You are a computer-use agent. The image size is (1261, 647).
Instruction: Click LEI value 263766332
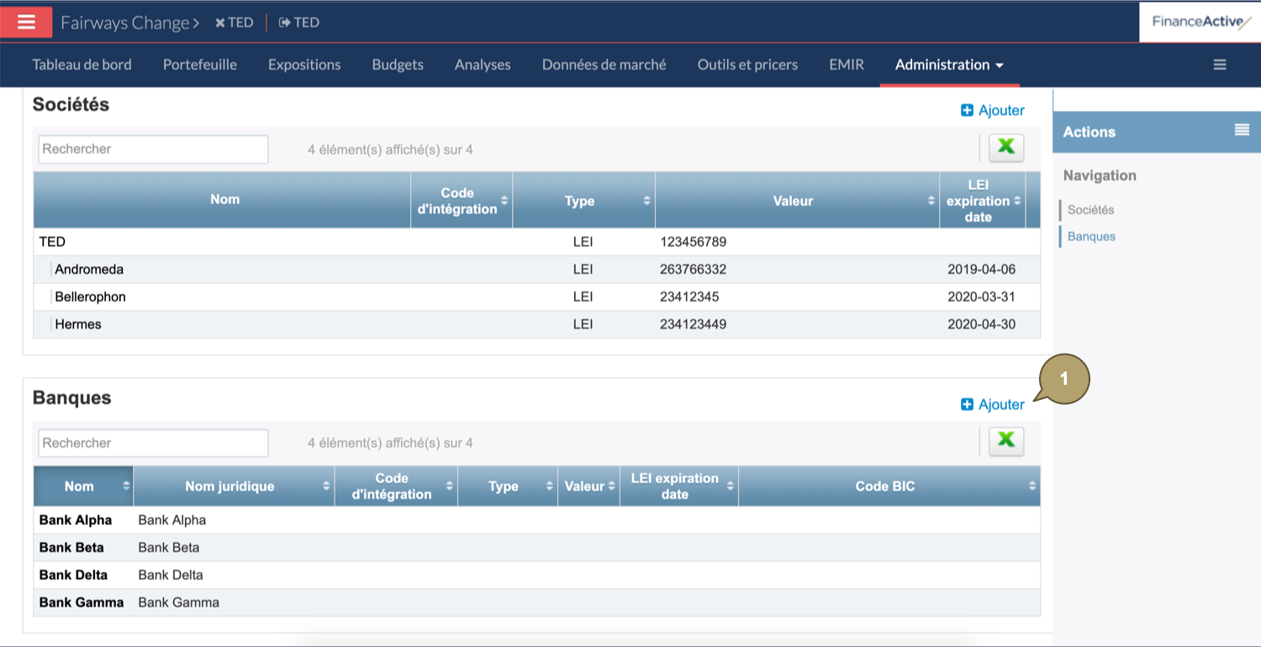[693, 270]
